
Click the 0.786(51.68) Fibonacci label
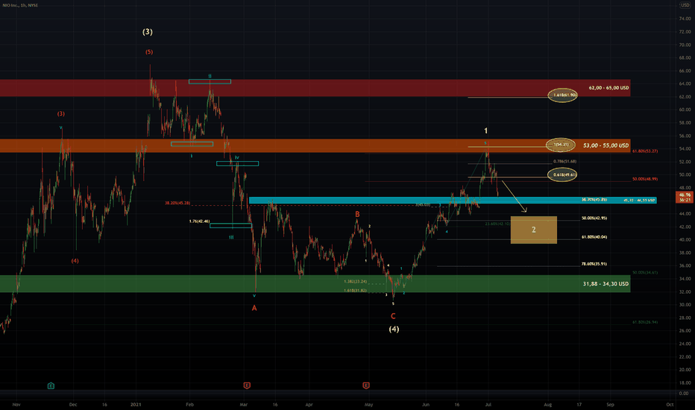pos(565,161)
